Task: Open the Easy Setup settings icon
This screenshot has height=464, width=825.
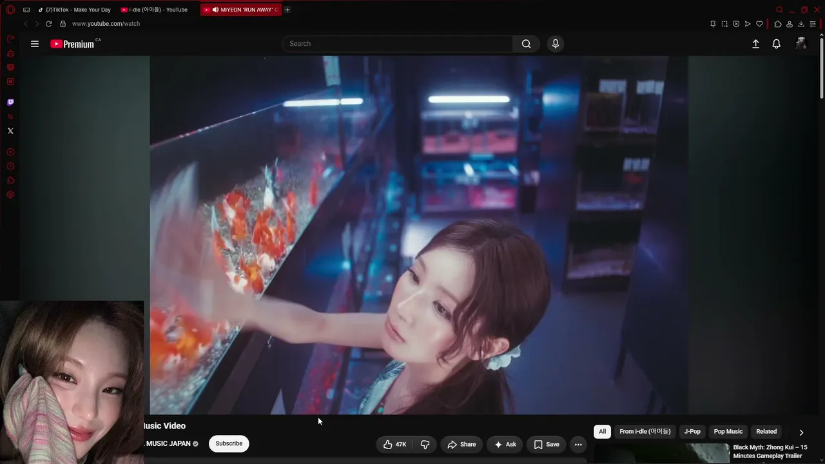Action: coord(813,24)
